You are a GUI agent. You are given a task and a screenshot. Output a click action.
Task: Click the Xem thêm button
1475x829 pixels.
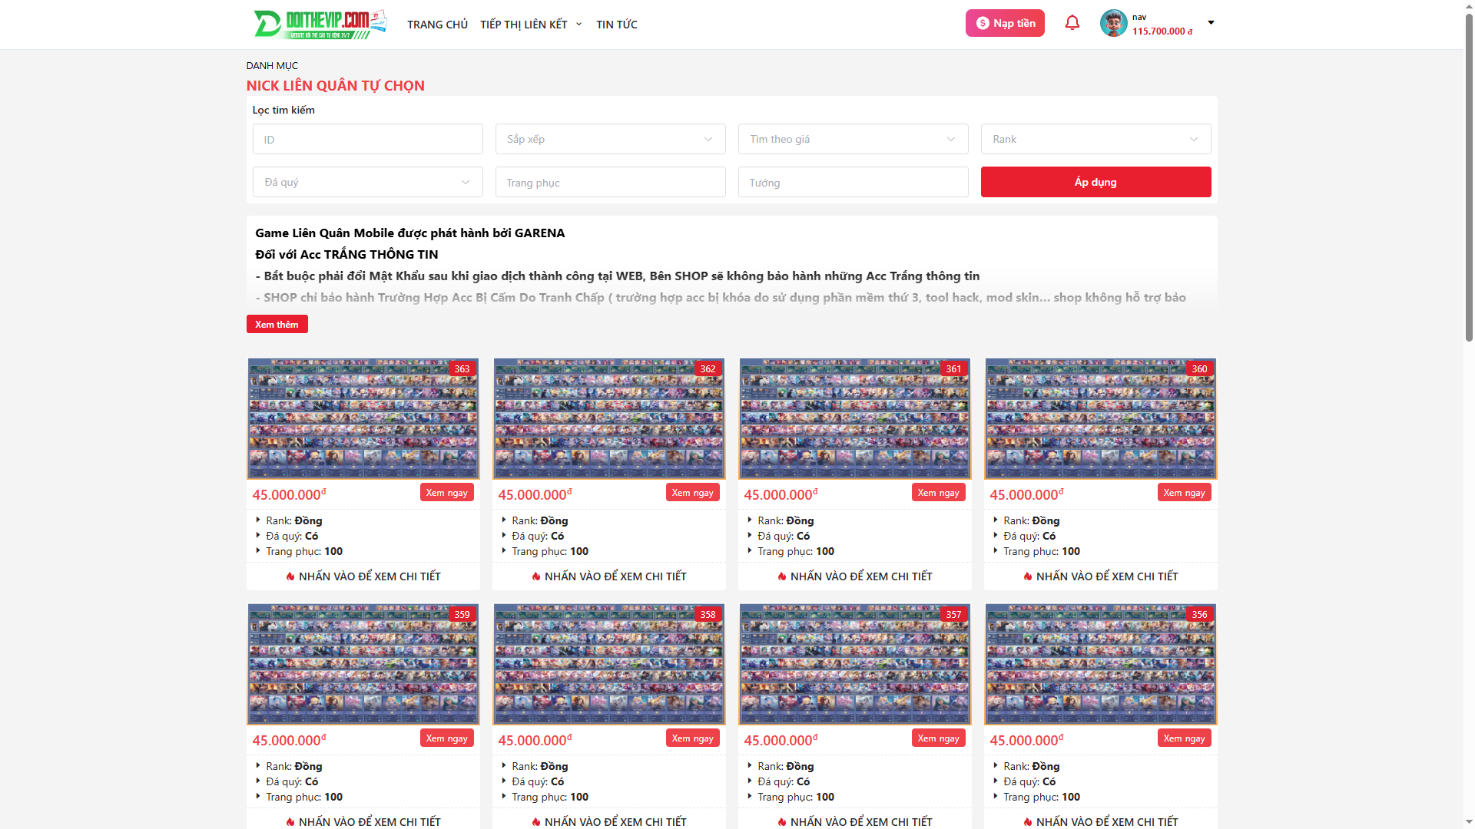[x=277, y=324]
